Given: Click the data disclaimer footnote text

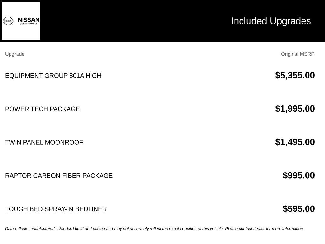Looking at the screenshot, I should (155, 229).
